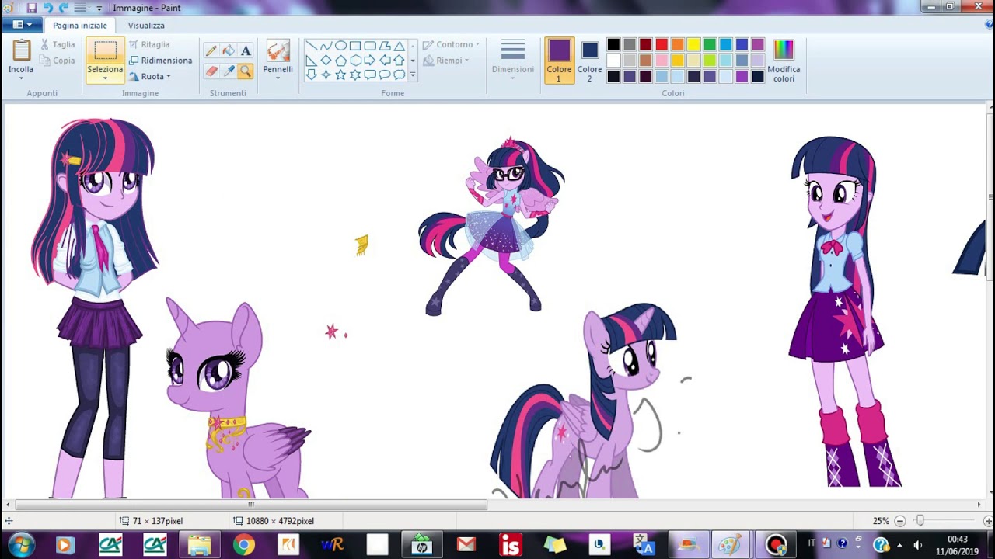
Task: Choose the right arrow shape
Action: 370,61
